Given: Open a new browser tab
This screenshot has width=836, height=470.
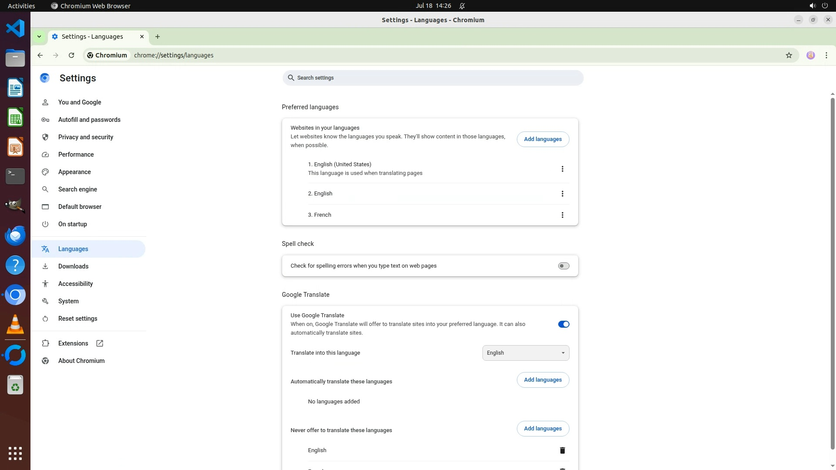Looking at the screenshot, I should (158, 37).
